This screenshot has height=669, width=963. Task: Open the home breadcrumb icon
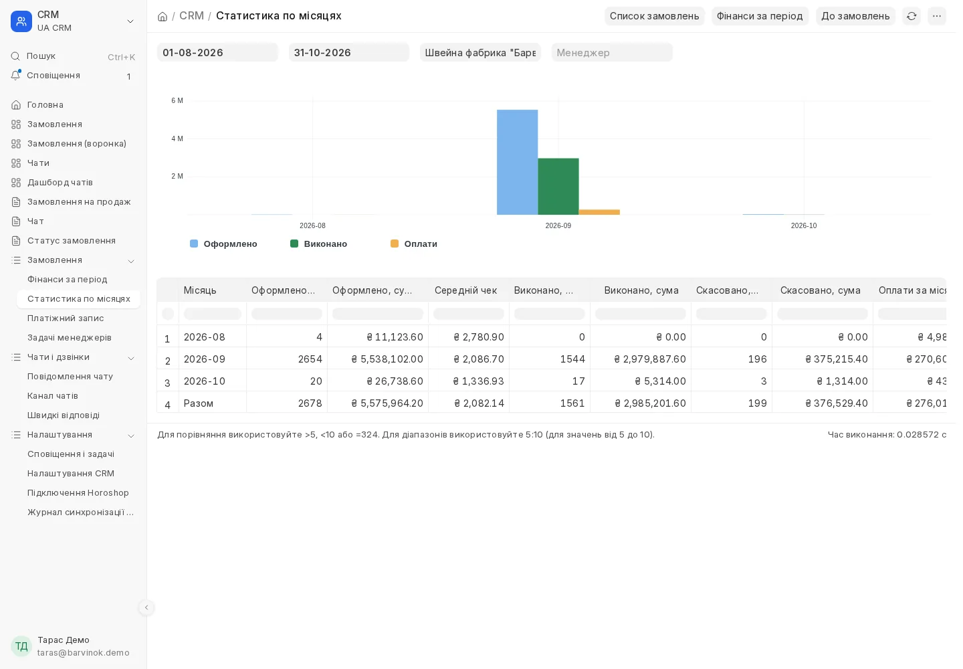[x=163, y=16]
